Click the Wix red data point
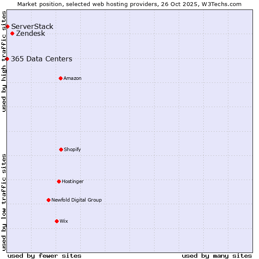The image size is (259, 259). 57,221
